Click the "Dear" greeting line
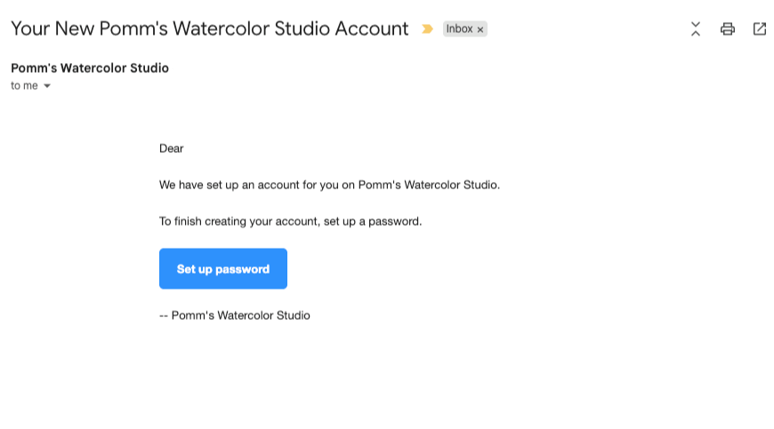This screenshot has width=774, height=429. 171,148
